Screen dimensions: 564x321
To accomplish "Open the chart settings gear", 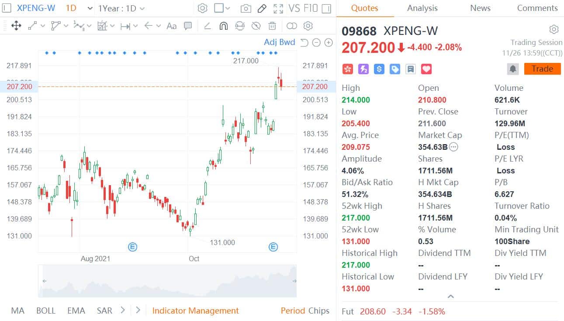I will click(202, 8).
